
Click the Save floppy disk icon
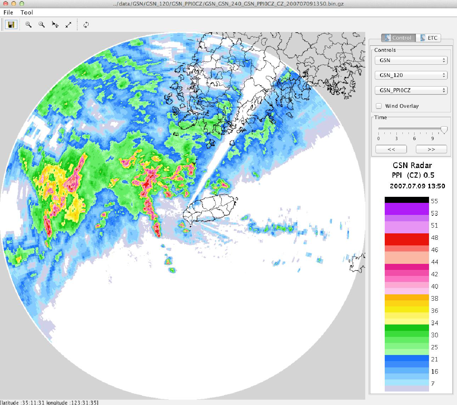pos(11,25)
